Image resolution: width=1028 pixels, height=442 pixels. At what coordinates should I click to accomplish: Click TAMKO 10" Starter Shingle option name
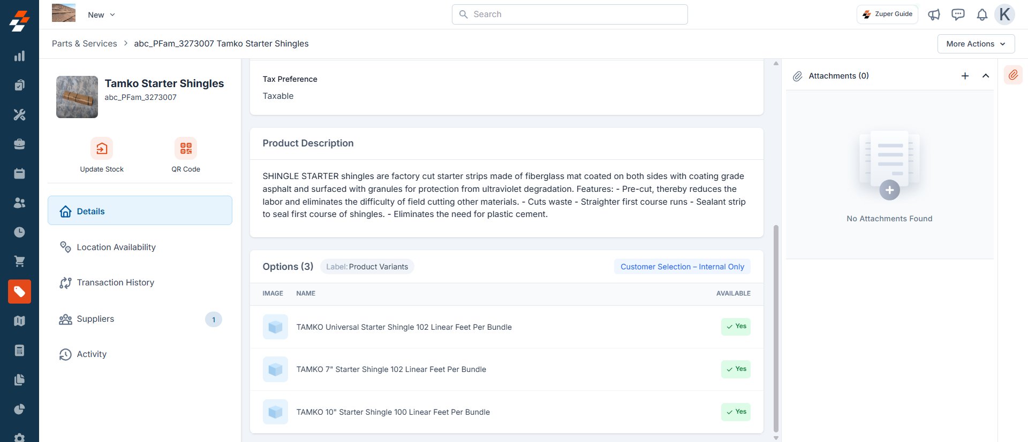393,412
